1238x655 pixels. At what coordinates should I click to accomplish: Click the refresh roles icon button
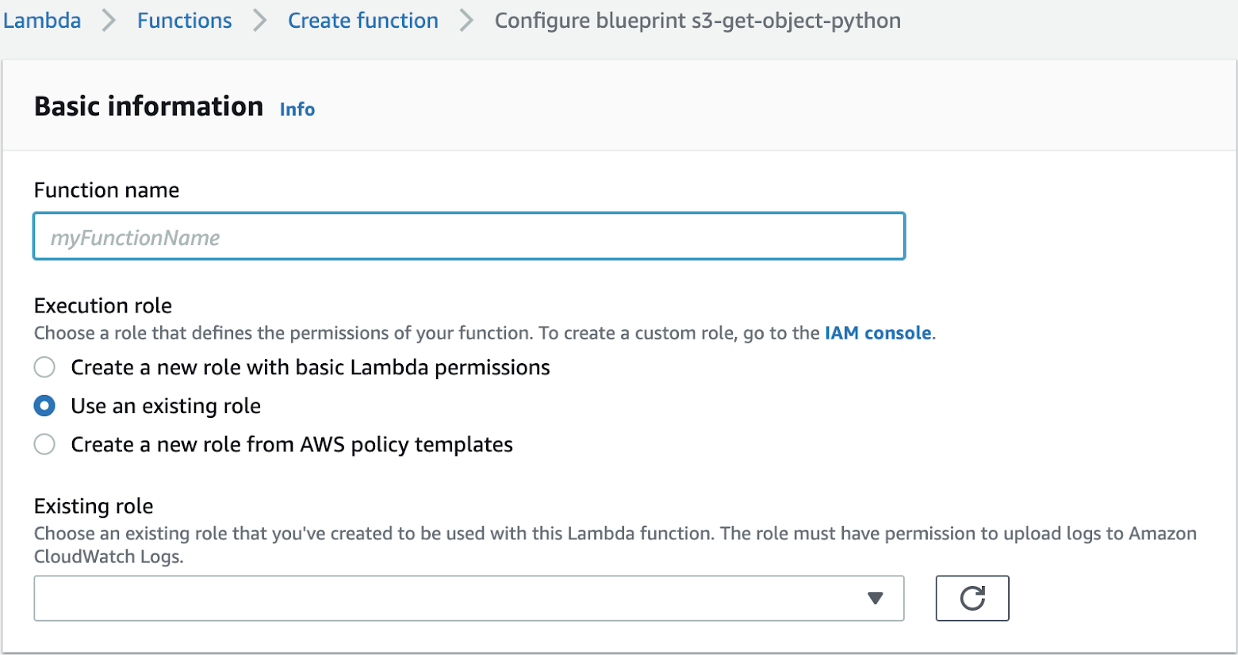point(972,598)
